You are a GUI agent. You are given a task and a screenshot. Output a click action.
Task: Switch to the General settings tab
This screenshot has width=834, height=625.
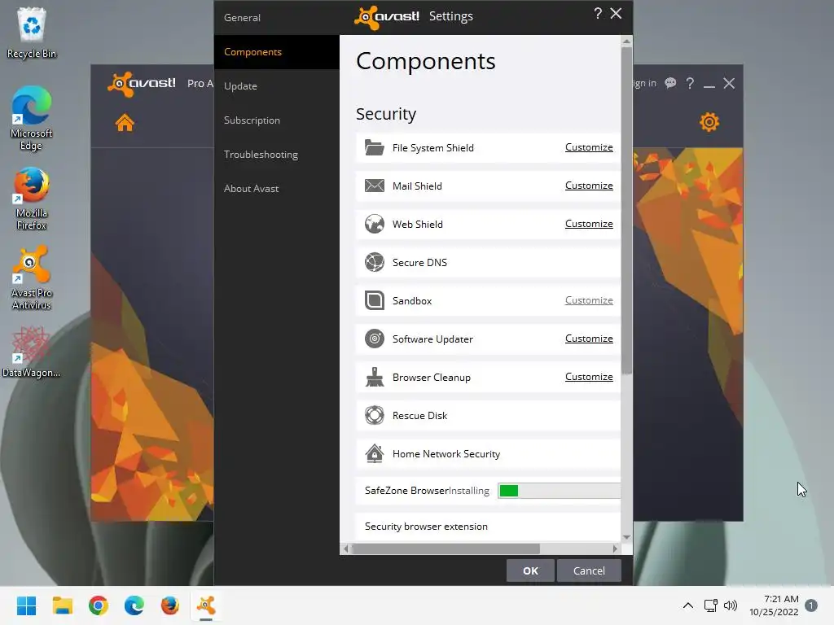[277, 18]
